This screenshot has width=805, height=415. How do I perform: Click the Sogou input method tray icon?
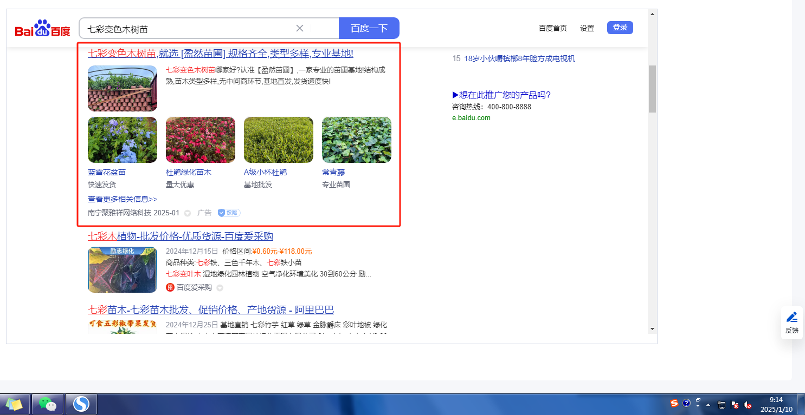[x=674, y=404]
